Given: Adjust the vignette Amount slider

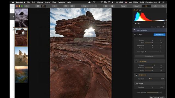Looking at the screenshot, I should pyautogui.click(x=152, y=40).
